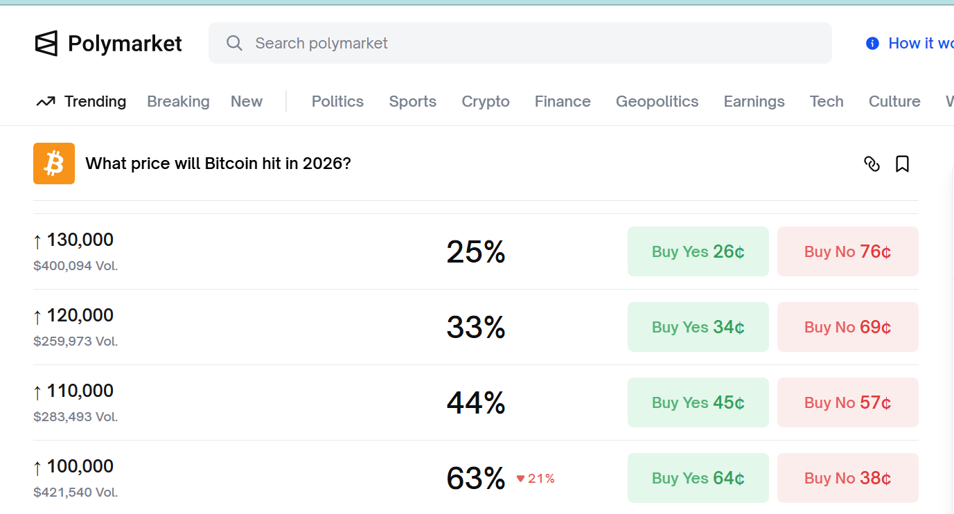This screenshot has width=954, height=514.
Task: Buy Yes at 26¢ for 130,000
Action: click(x=698, y=251)
